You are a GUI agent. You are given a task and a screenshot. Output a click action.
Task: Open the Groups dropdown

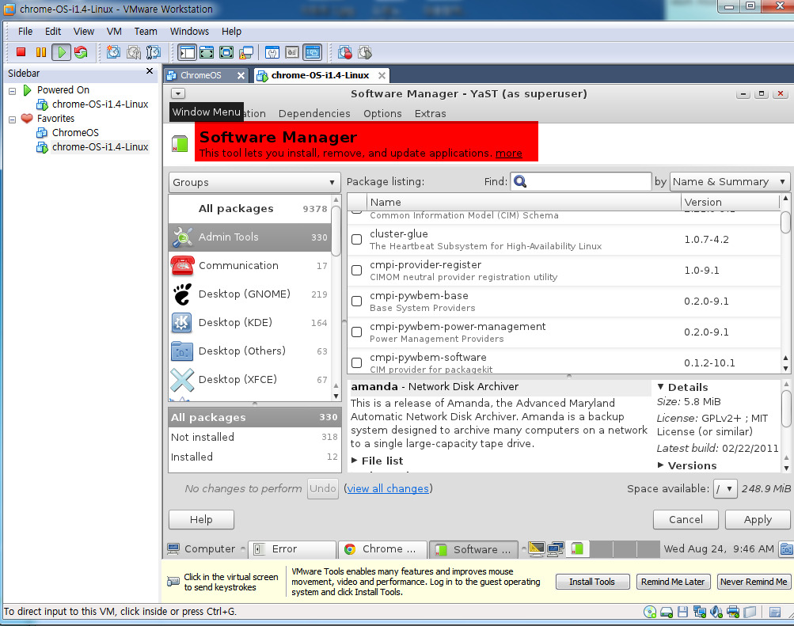coord(254,182)
